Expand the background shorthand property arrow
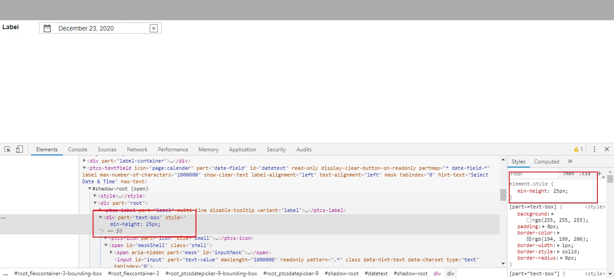This screenshot has height=278, width=614. coord(553,214)
